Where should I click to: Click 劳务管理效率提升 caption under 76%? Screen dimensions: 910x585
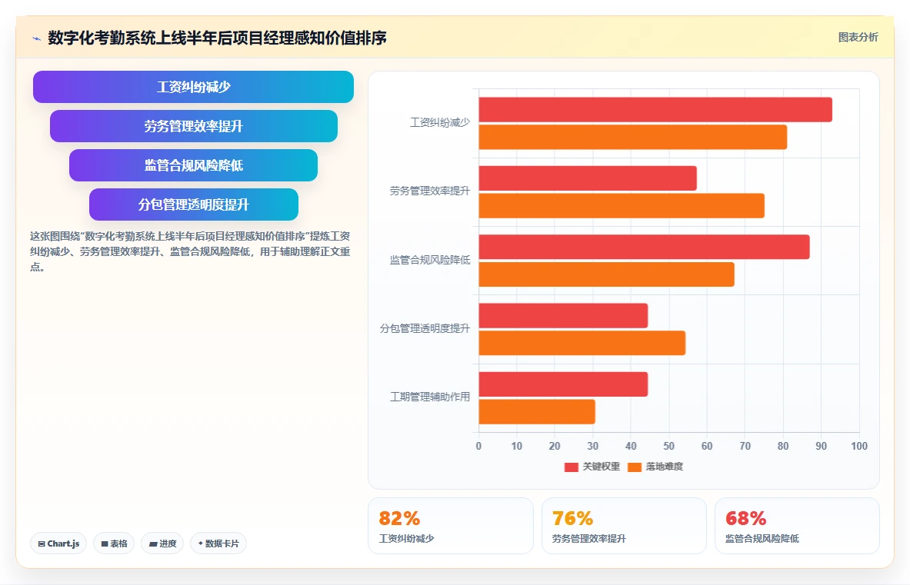tap(589, 539)
